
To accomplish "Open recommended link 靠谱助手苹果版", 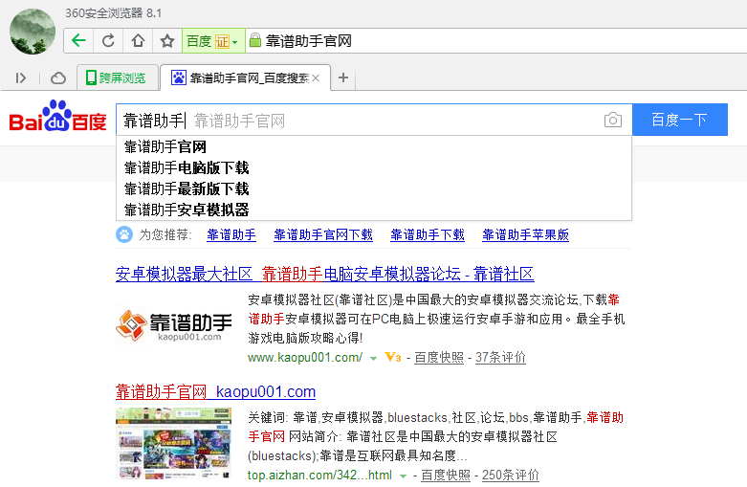I will pyautogui.click(x=525, y=234).
